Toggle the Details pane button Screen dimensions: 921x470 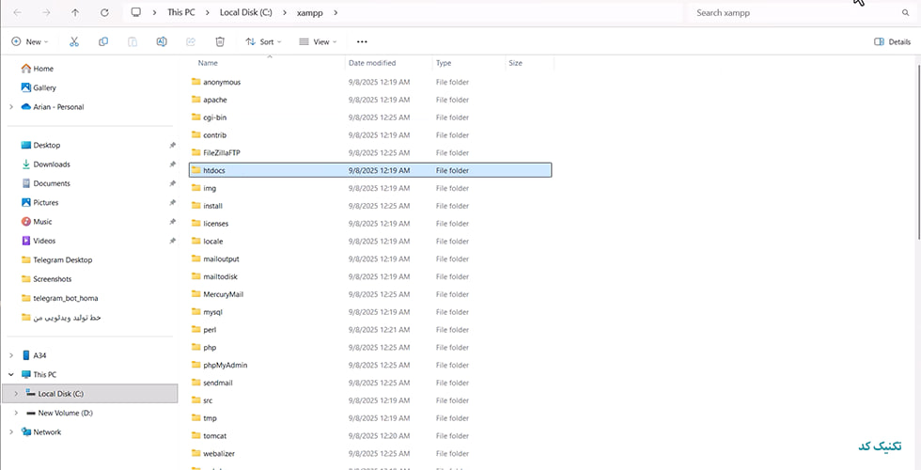(x=892, y=41)
